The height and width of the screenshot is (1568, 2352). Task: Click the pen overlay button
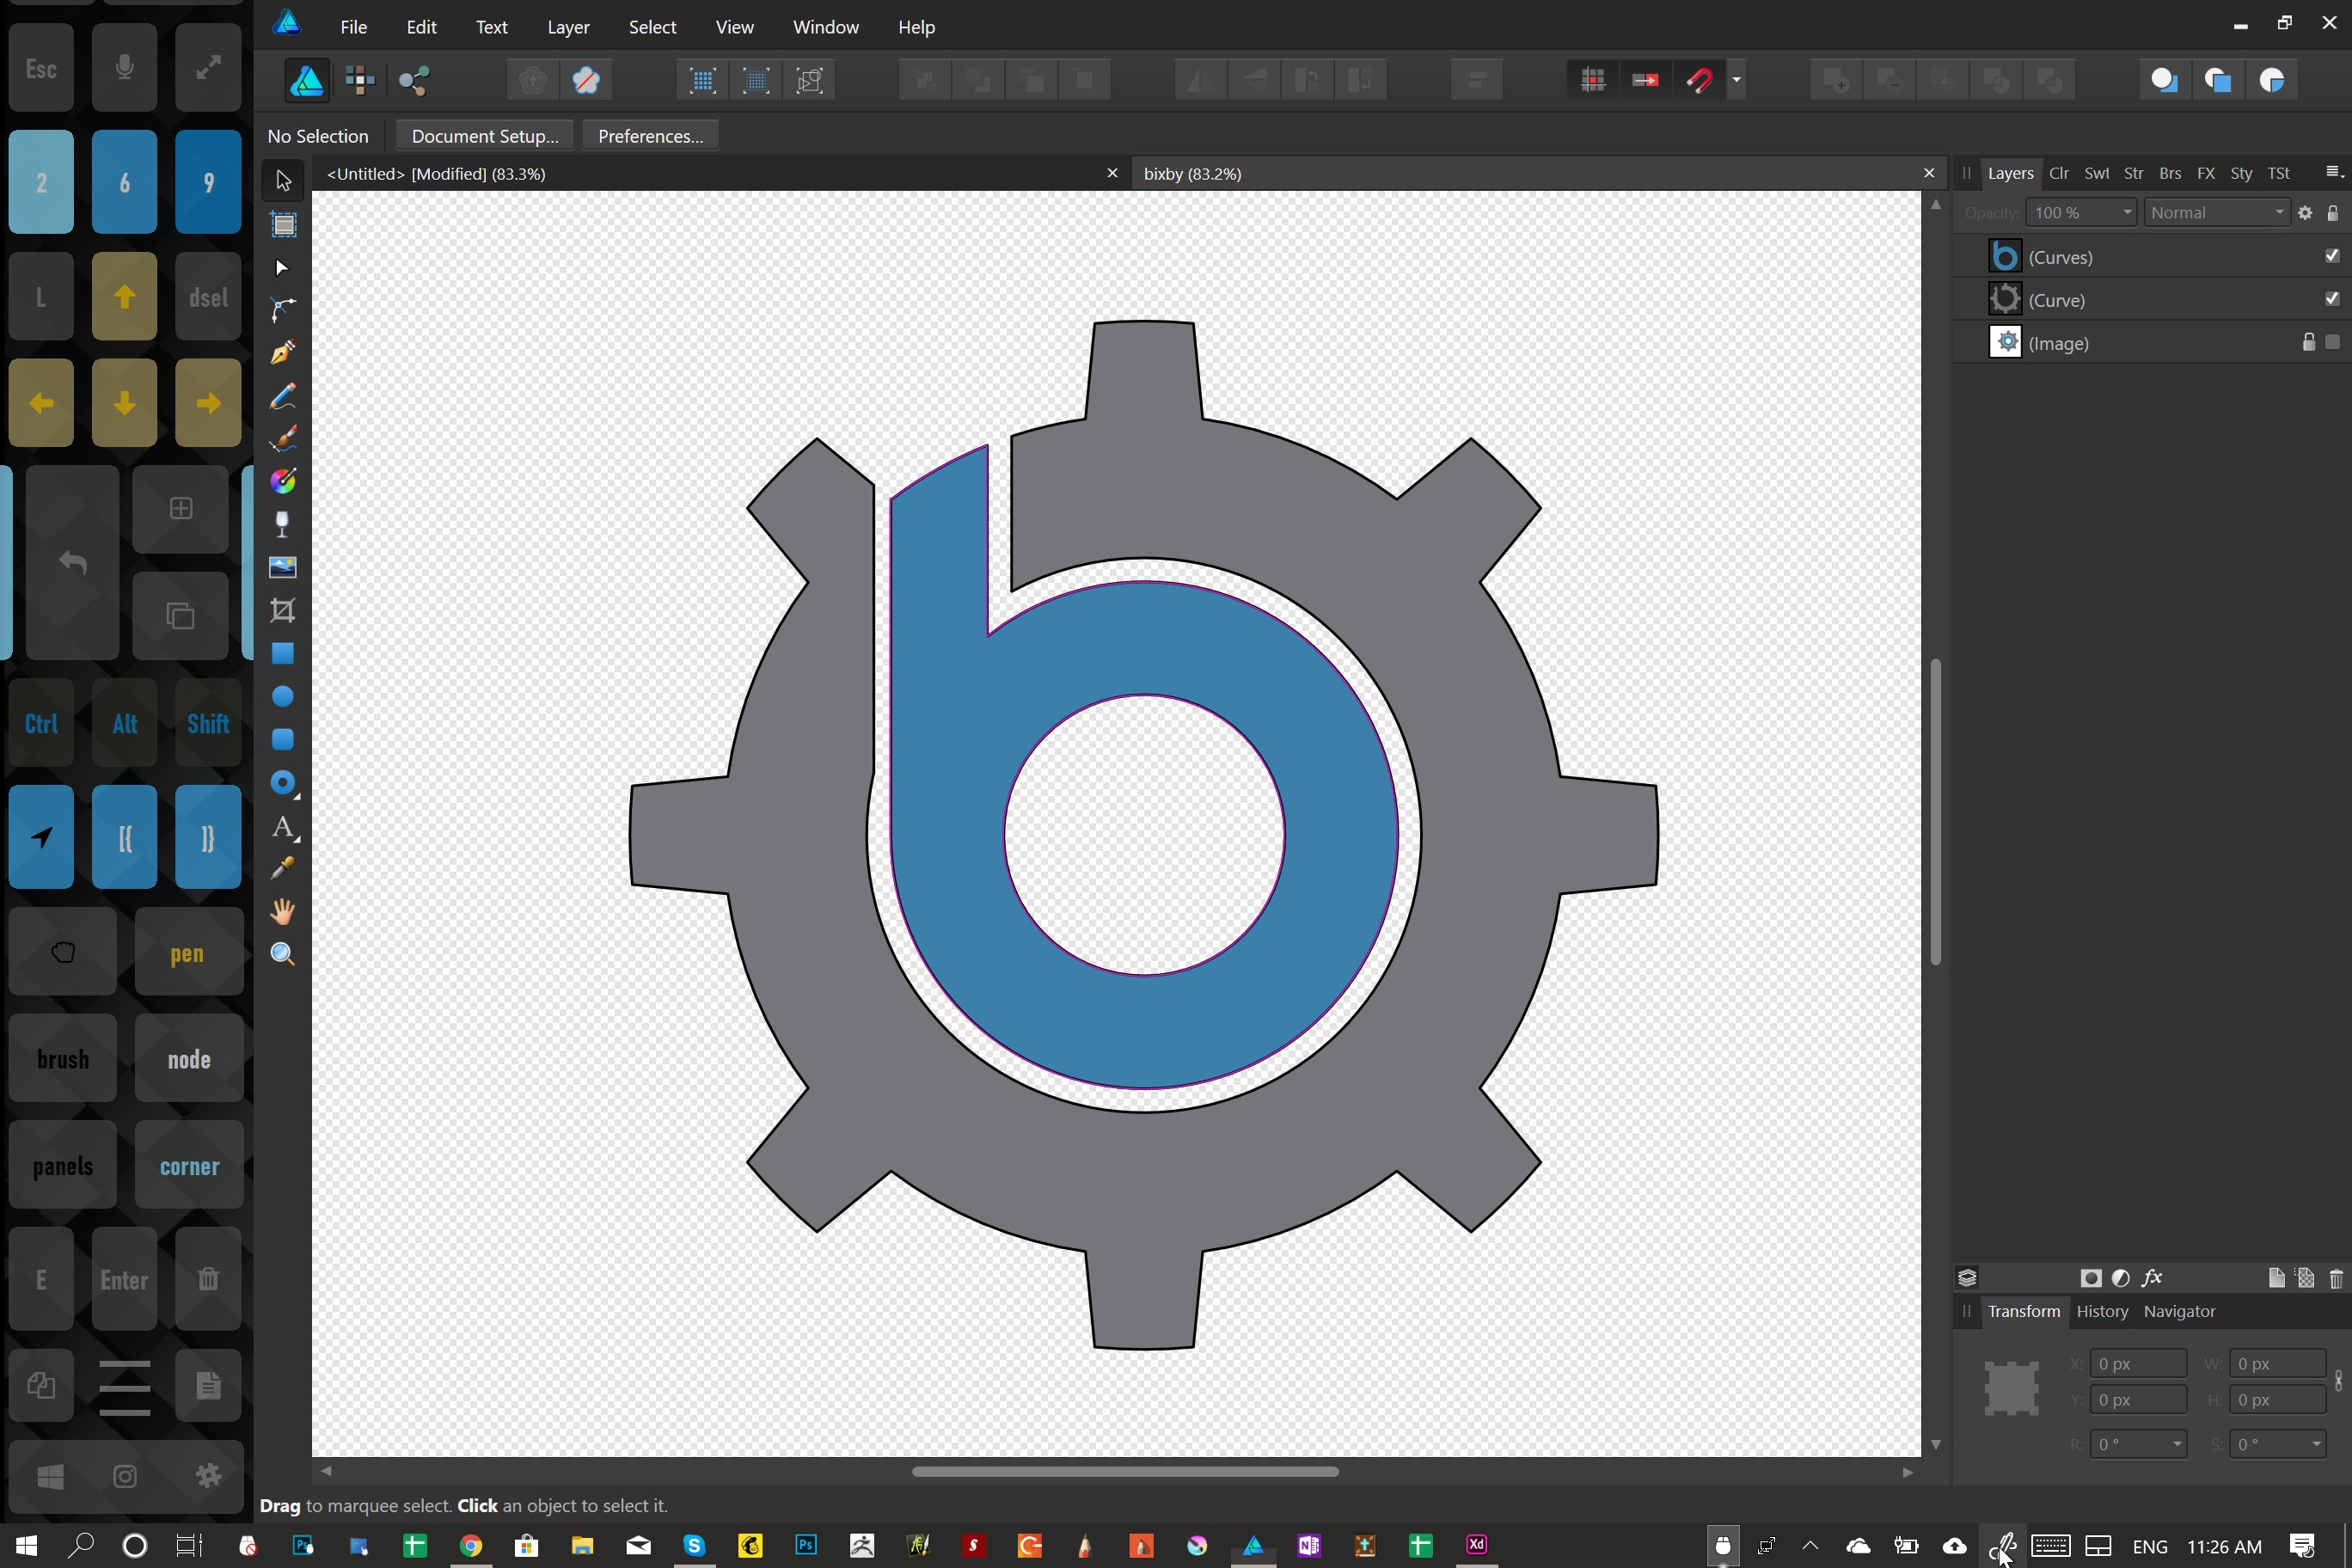click(x=188, y=952)
